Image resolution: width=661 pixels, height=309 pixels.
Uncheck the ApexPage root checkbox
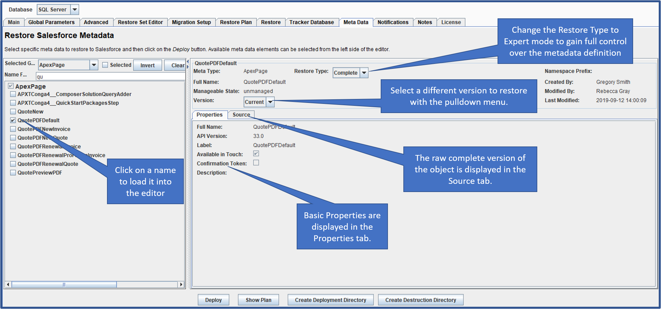click(11, 86)
